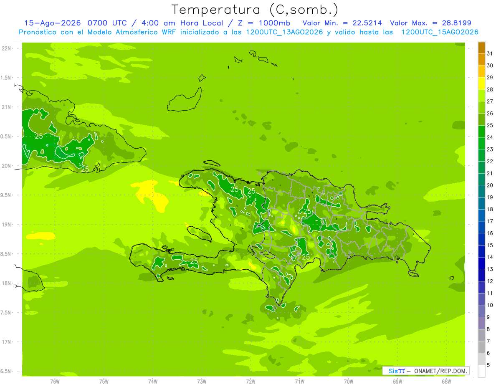Click the '31' value on color scale
The image size is (501, 387).
(490, 53)
